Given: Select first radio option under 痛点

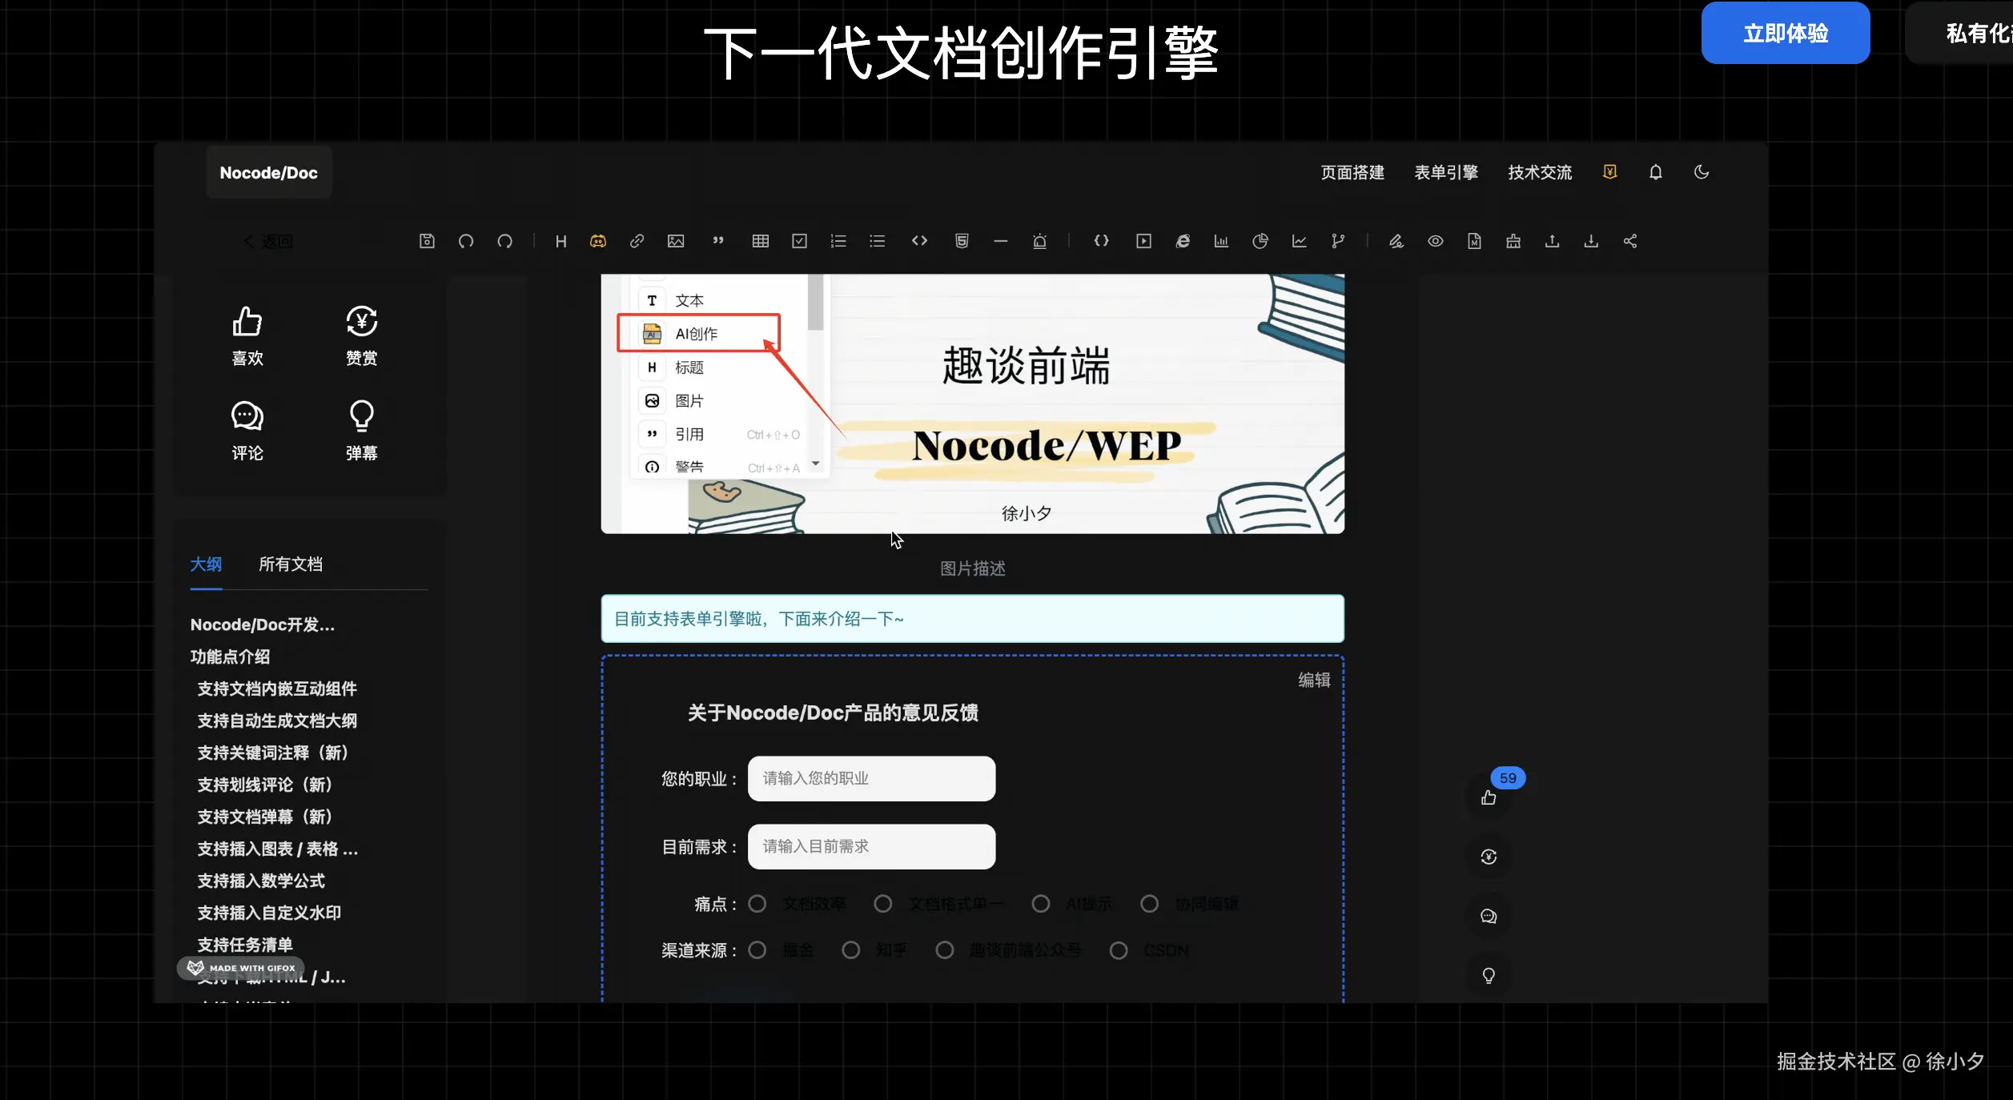Looking at the screenshot, I should coord(757,904).
